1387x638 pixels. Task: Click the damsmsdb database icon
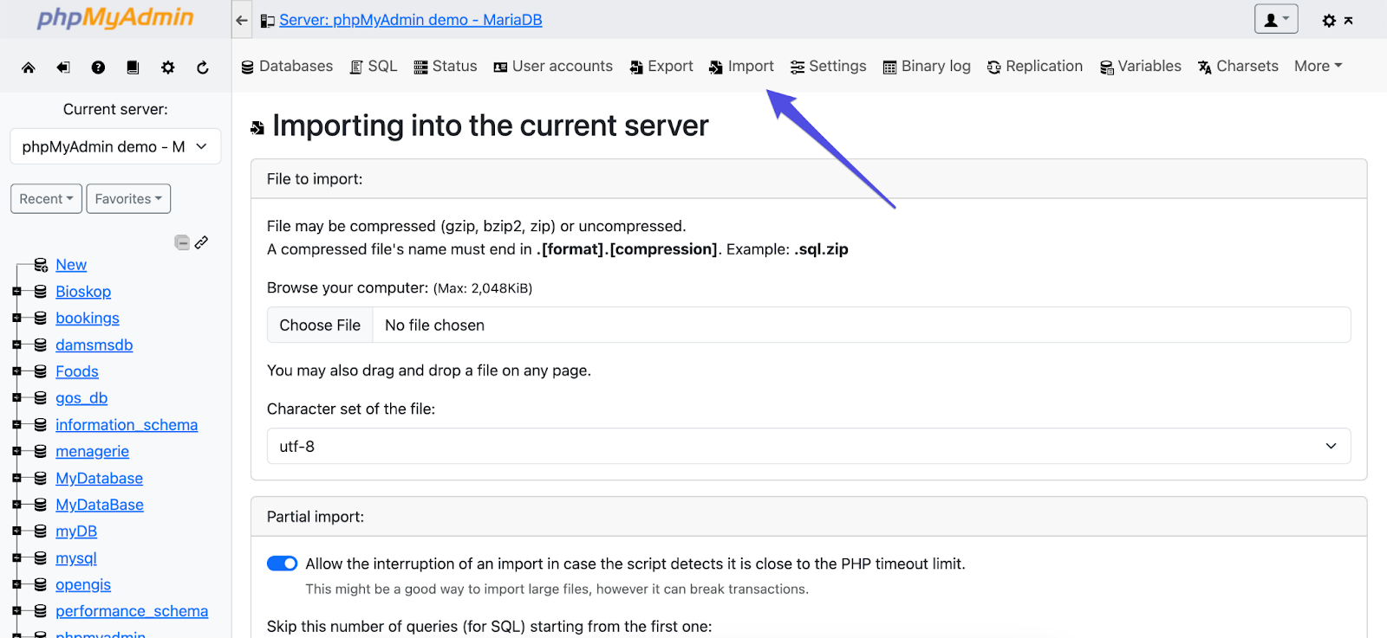40,345
